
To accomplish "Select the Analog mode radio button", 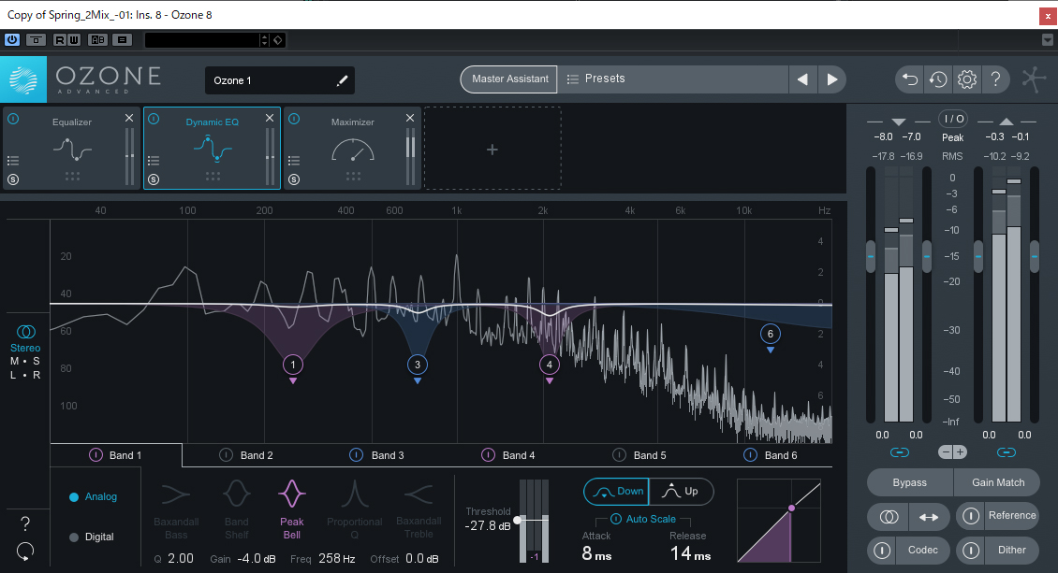I will pyautogui.click(x=74, y=497).
